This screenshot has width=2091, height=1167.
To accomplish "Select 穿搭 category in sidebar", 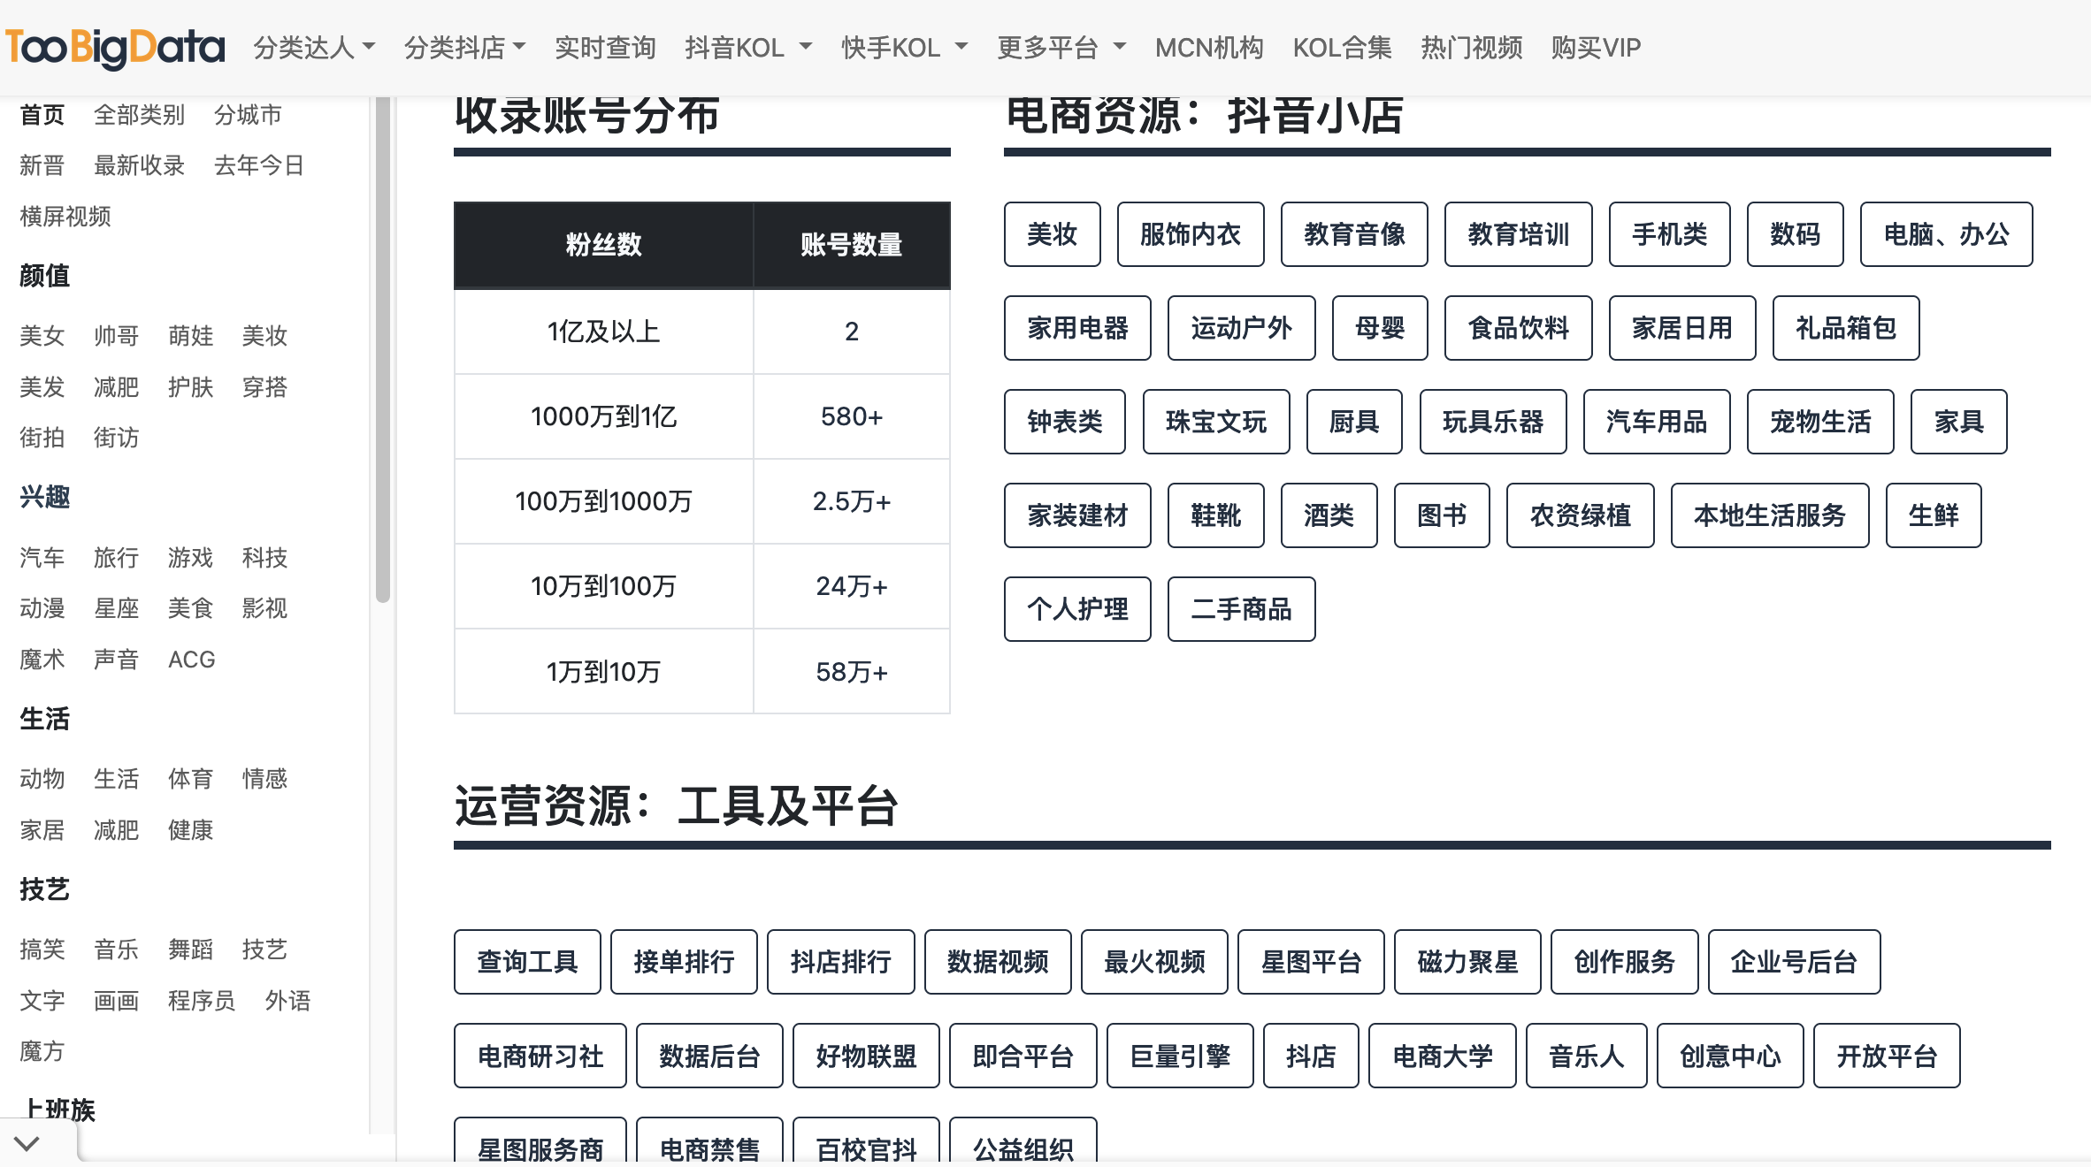I will [x=265, y=387].
